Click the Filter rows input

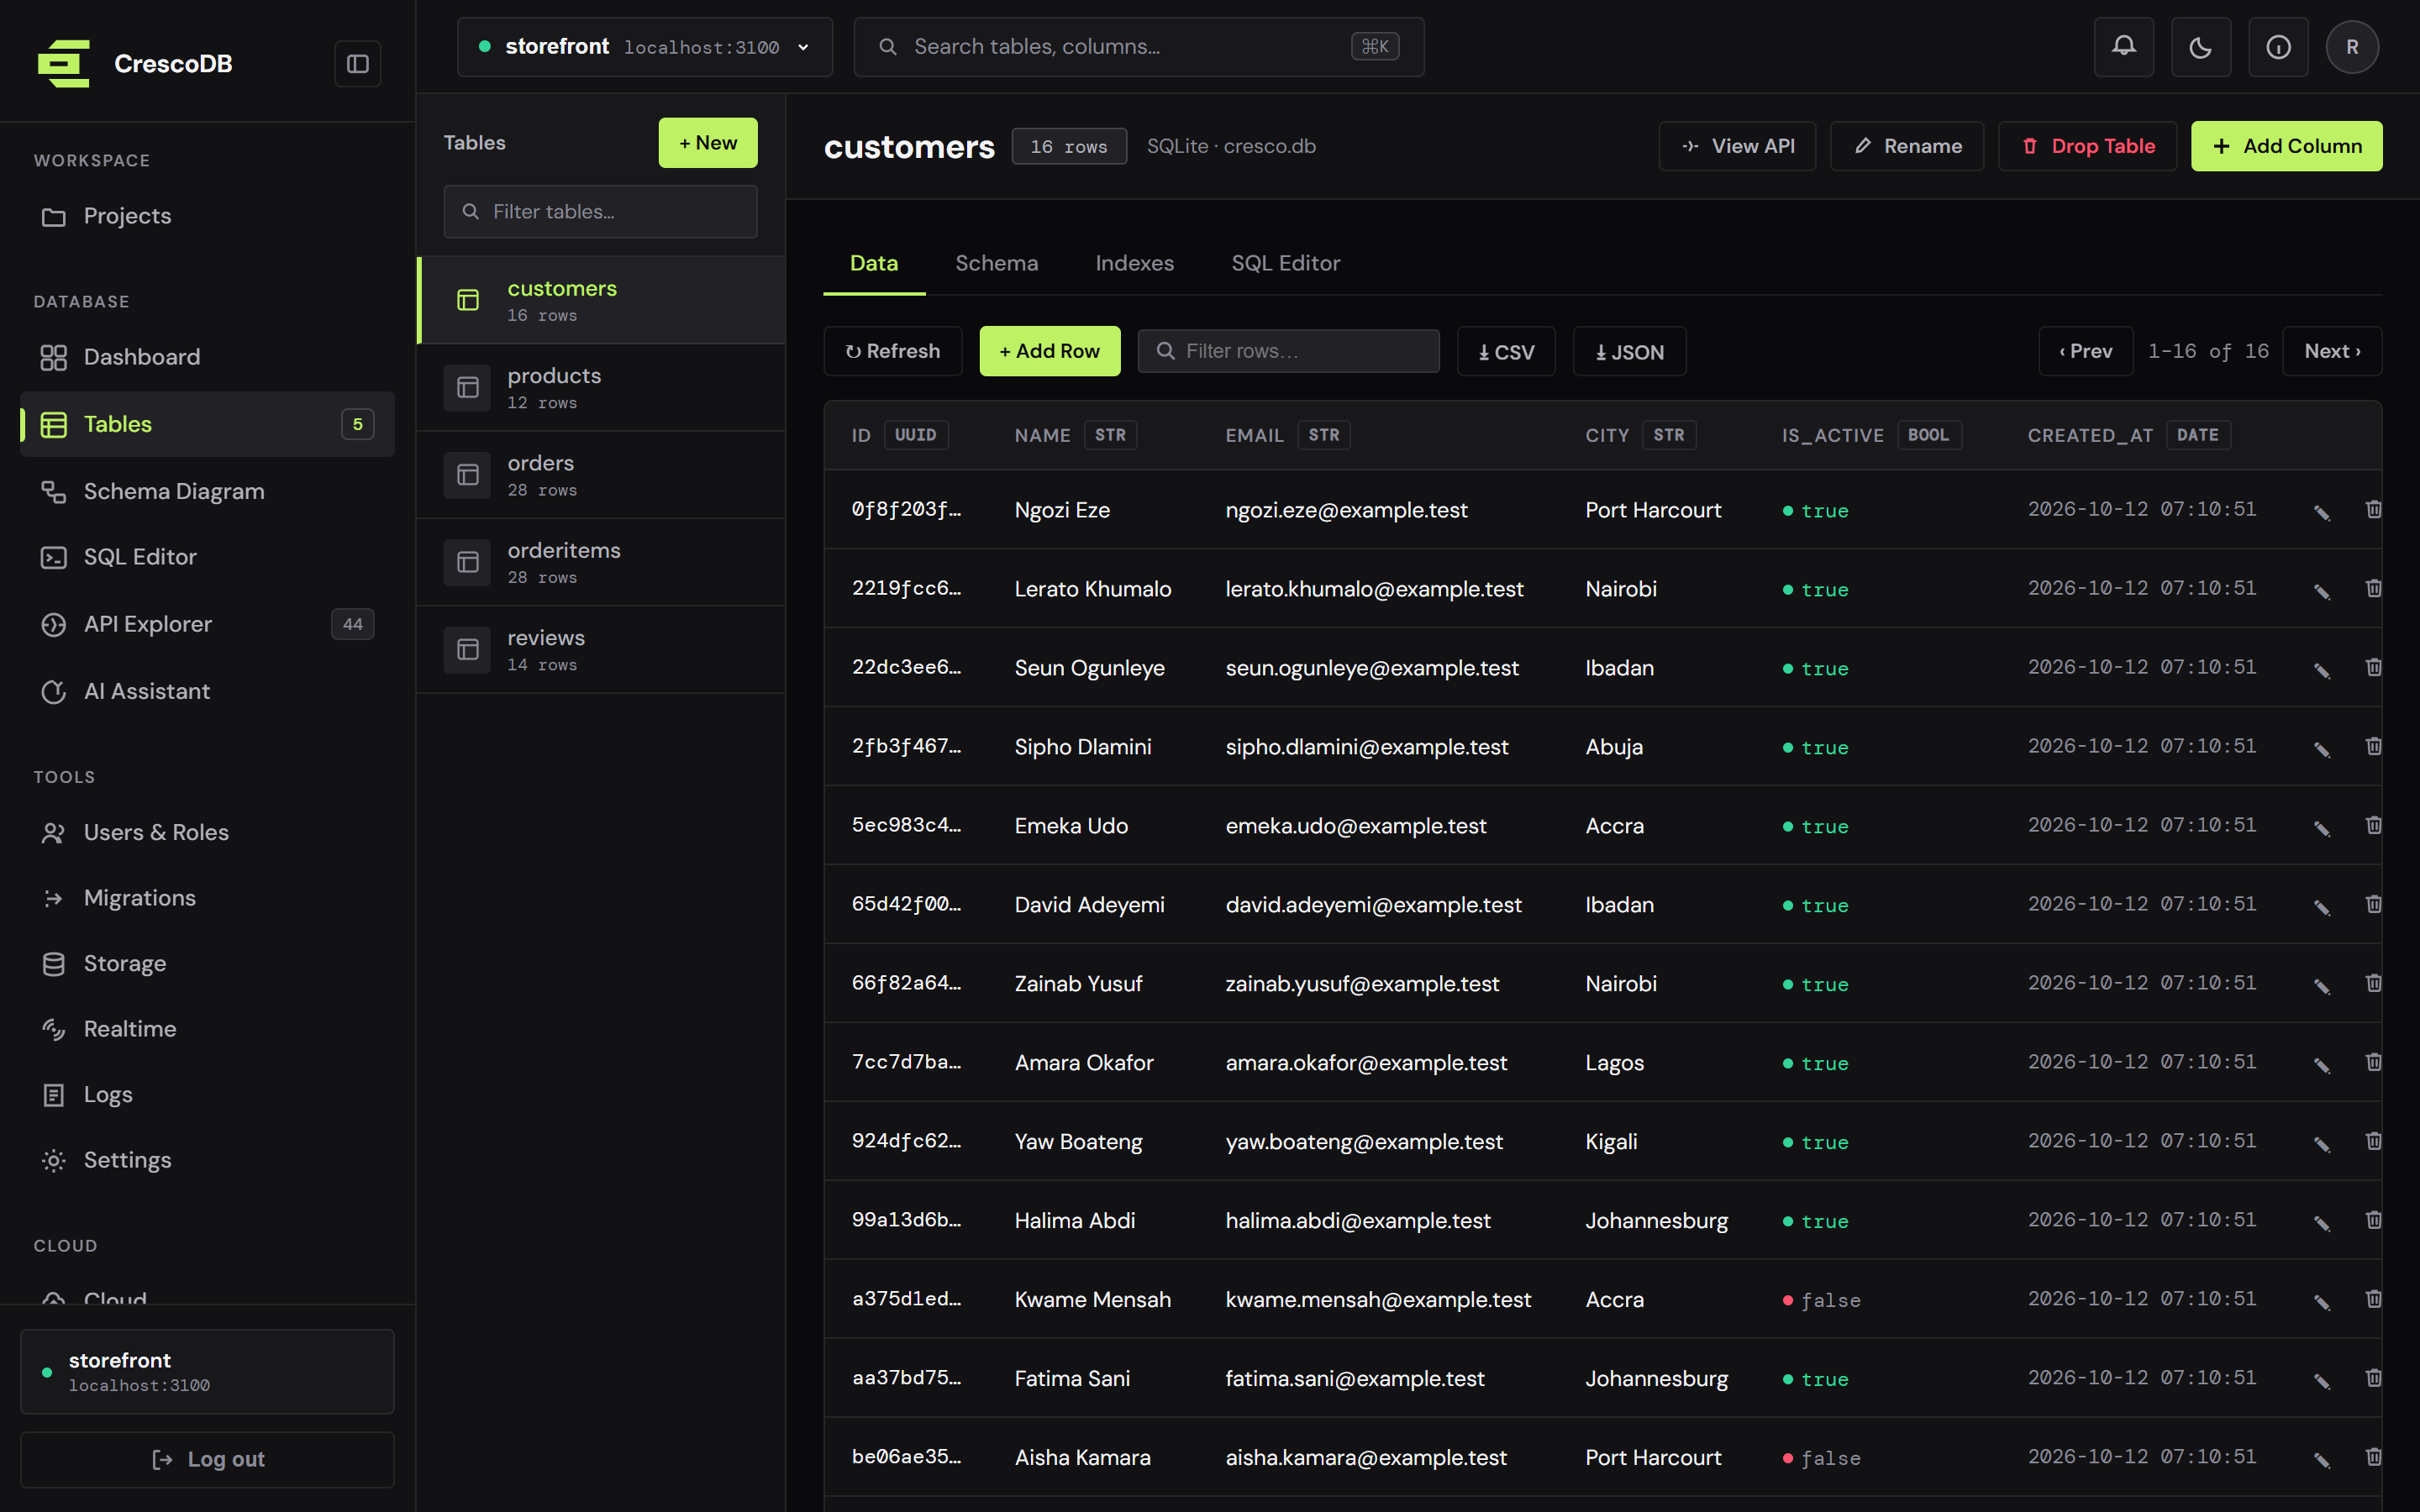pyautogui.click(x=1288, y=351)
